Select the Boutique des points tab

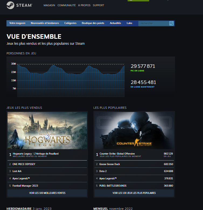pos(93,23)
